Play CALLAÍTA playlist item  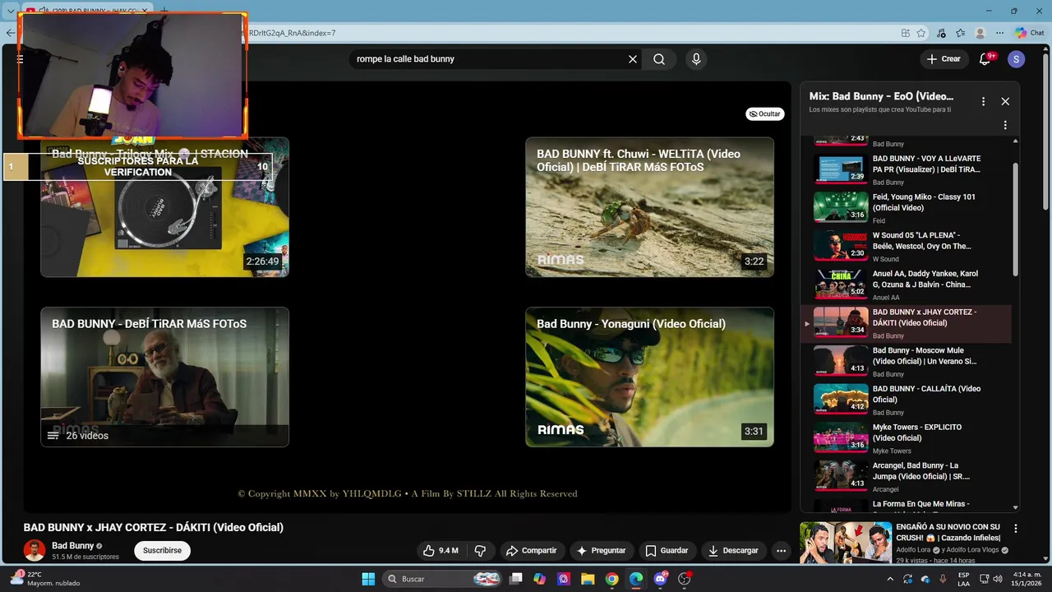point(906,400)
